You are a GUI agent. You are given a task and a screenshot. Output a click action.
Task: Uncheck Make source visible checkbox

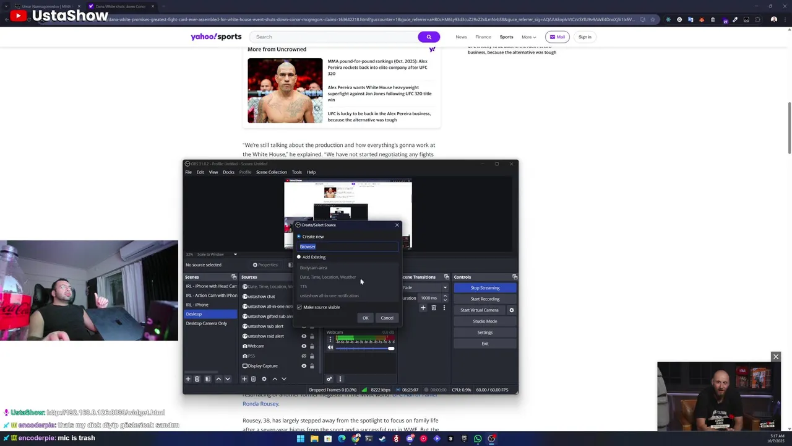coord(299,307)
